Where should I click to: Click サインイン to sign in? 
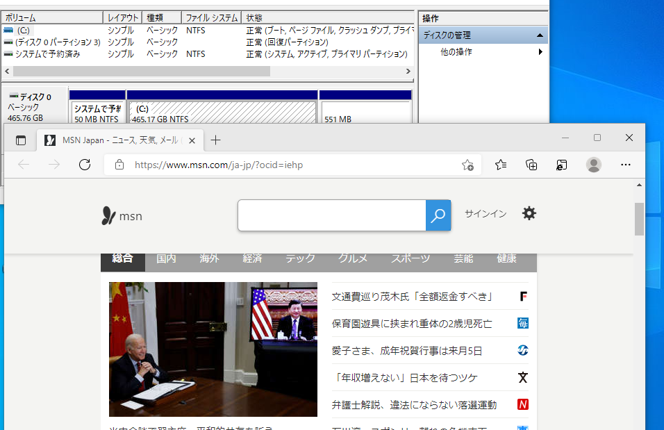tap(485, 213)
